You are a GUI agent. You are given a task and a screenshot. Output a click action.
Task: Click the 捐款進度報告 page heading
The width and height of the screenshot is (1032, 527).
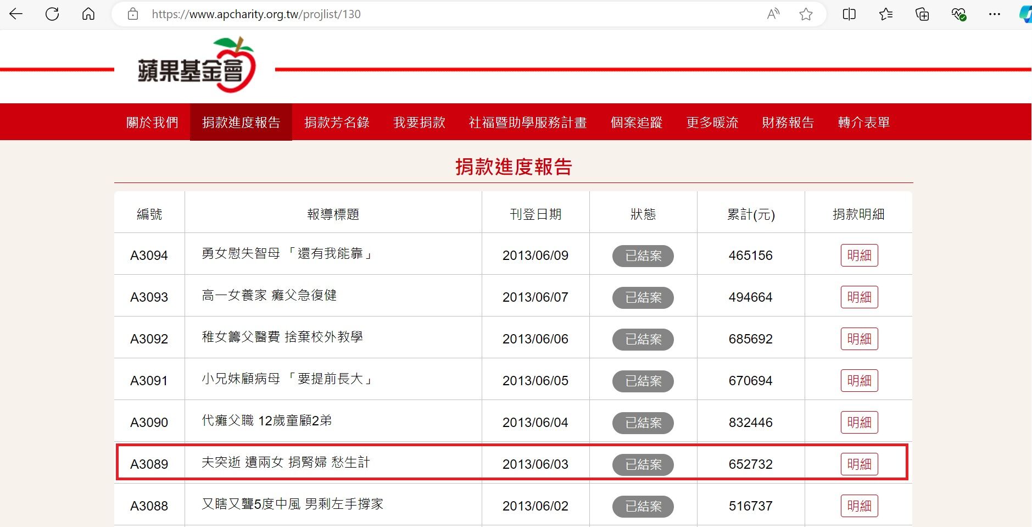[514, 167]
